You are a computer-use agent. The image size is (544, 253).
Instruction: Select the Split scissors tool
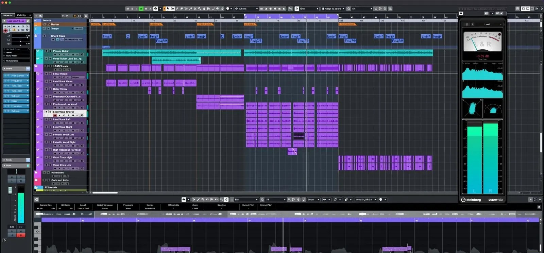pyautogui.click(x=186, y=9)
